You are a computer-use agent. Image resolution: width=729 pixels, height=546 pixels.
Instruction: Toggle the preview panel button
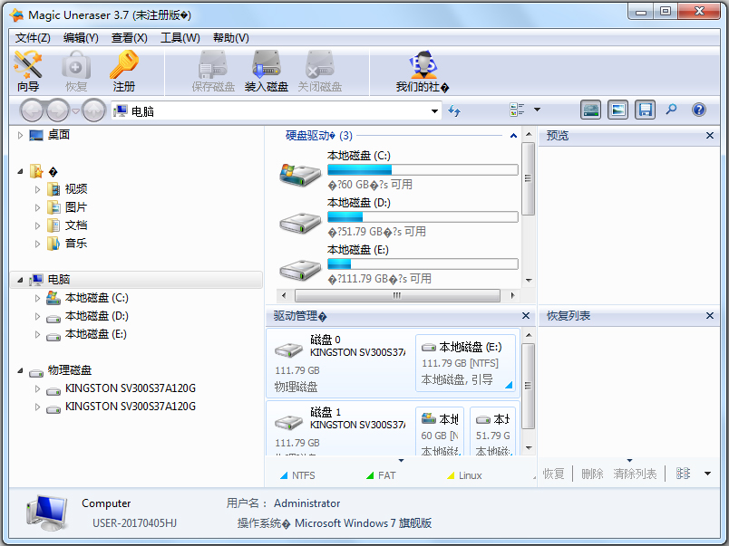click(x=617, y=110)
